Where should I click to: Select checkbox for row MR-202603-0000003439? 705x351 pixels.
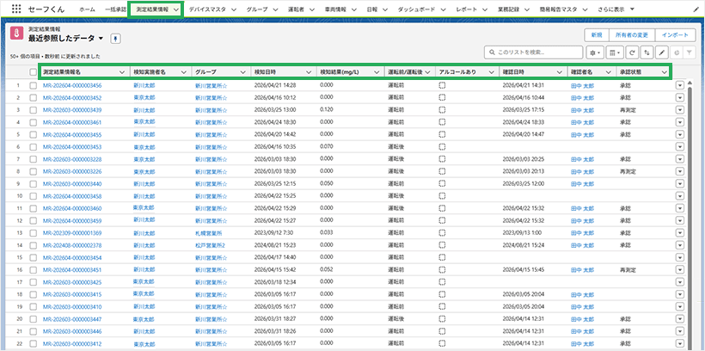click(x=33, y=110)
